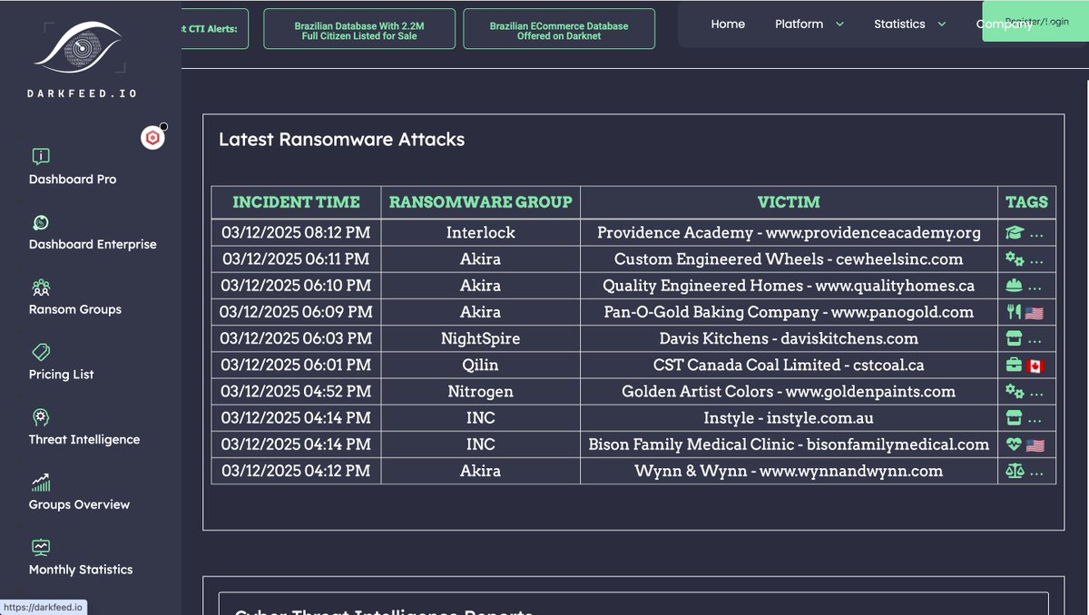Click the briefcase tag for CST Canada Coal

click(x=1014, y=366)
